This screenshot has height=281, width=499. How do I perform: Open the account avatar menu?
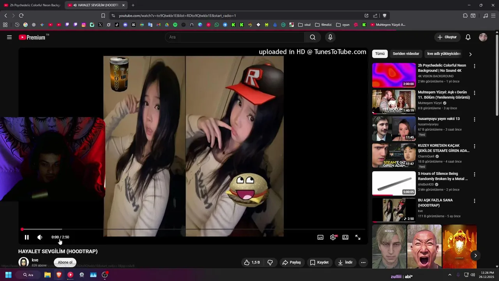pos(483,37)
